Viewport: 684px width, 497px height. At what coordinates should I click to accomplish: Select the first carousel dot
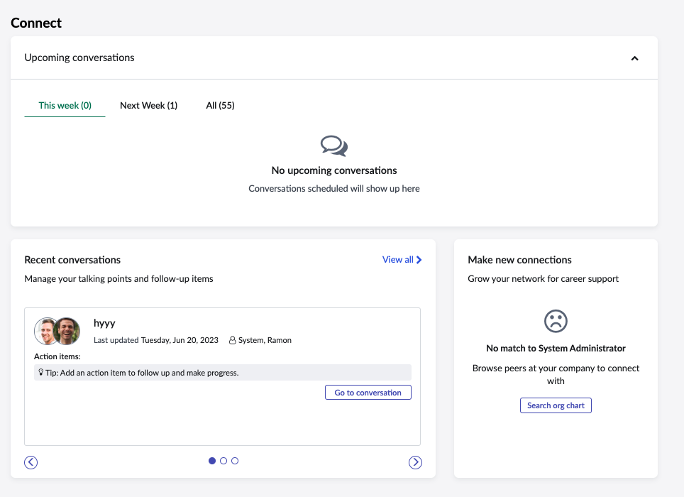point(212,461)
